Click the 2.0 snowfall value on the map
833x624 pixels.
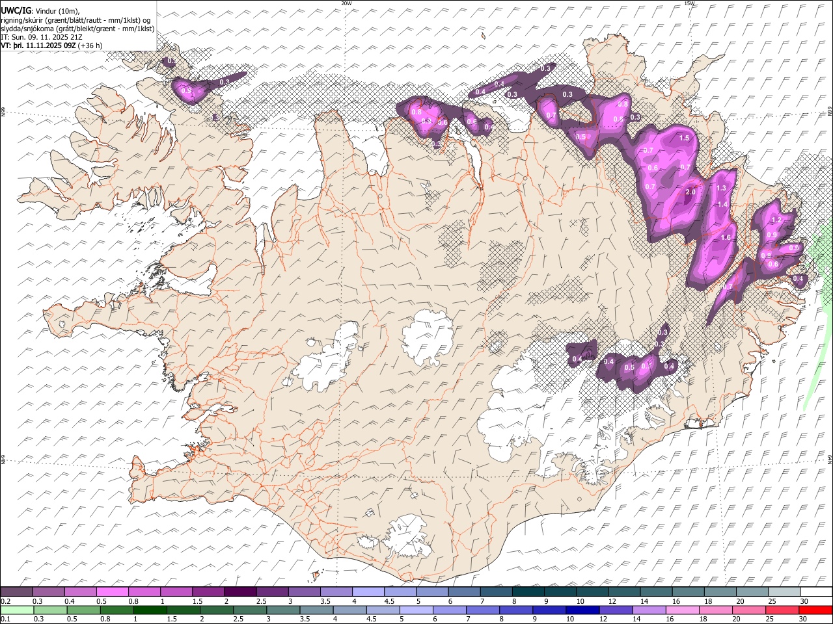point(690,192)
